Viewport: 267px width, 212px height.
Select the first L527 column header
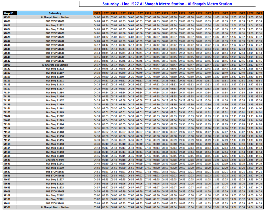click(x=97, y=13)
